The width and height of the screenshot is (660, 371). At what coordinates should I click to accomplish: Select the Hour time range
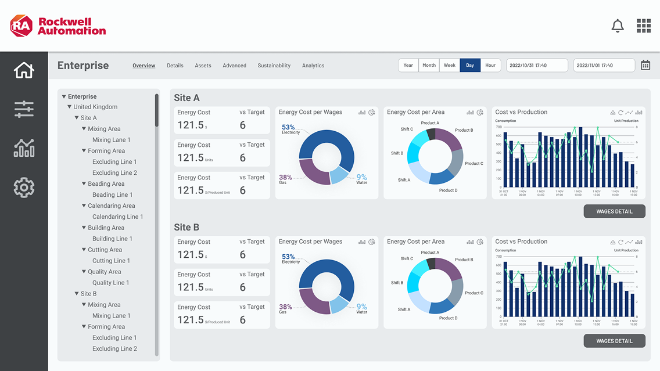coord(490,65)
